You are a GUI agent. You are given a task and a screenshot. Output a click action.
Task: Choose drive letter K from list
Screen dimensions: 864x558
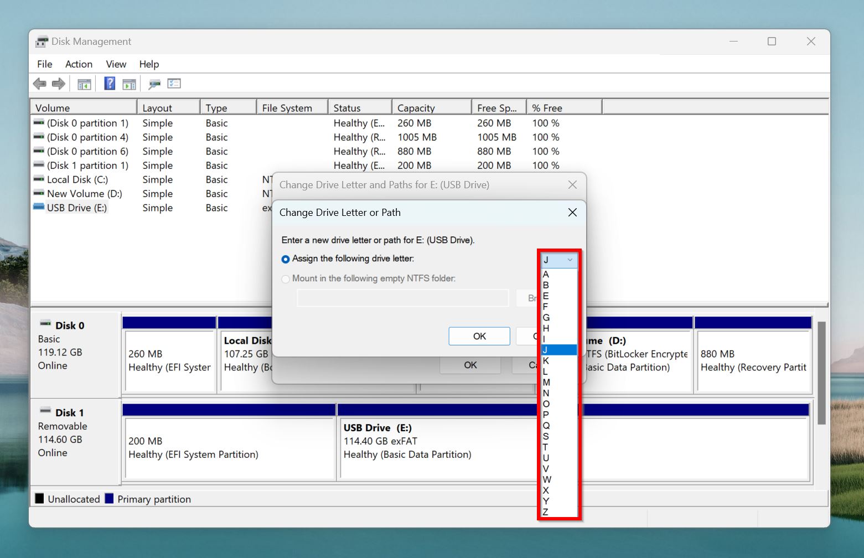point(559,361)
